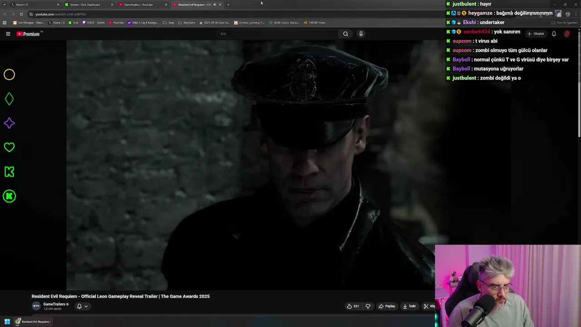Open the TEASY - Twitch bookmark
The width and height of the screenshot is (581, 327).
click(94, 23)
